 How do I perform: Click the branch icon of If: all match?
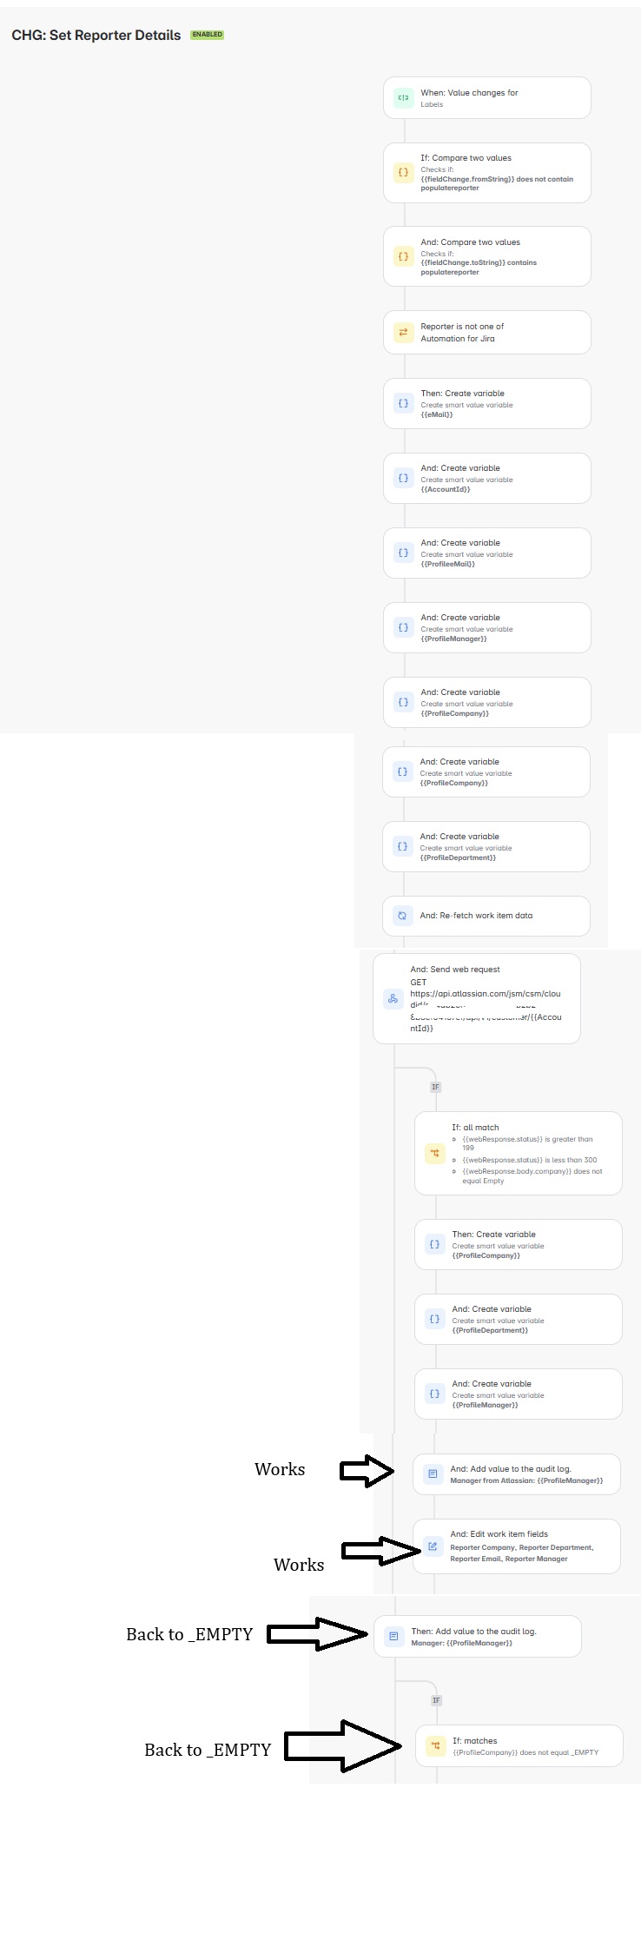[434, 1153]
